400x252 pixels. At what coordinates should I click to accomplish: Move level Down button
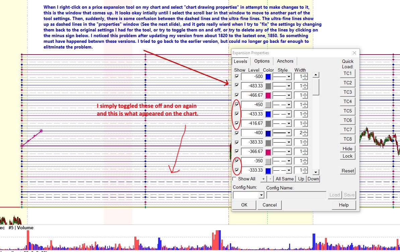pyautogui.click(x=313, y=179)
